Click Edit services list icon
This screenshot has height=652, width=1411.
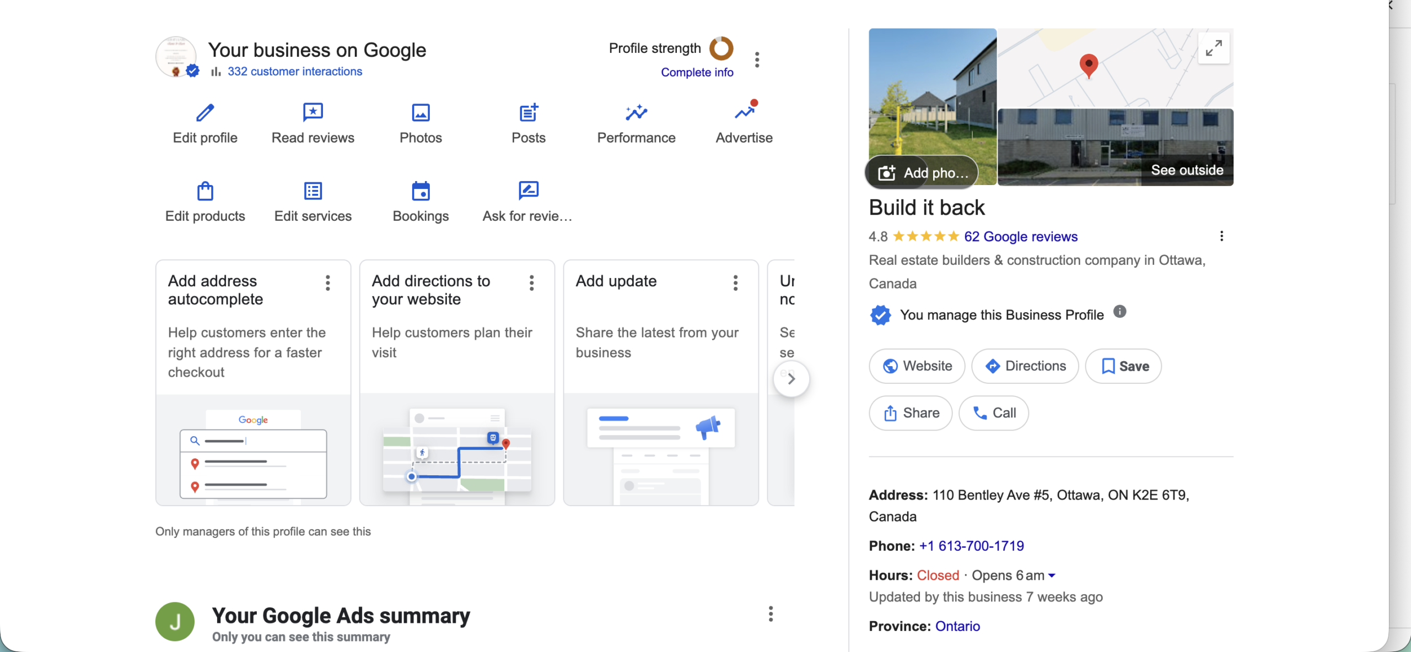coord(313,191)
